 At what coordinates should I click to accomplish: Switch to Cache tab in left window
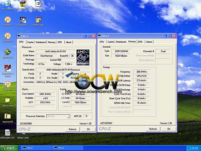point(30,42)
